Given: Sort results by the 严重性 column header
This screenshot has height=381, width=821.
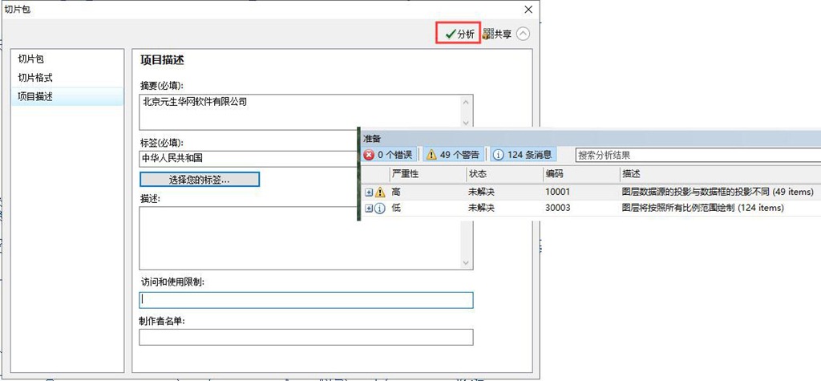Looking at the screenshot, I should click(405, 174).
